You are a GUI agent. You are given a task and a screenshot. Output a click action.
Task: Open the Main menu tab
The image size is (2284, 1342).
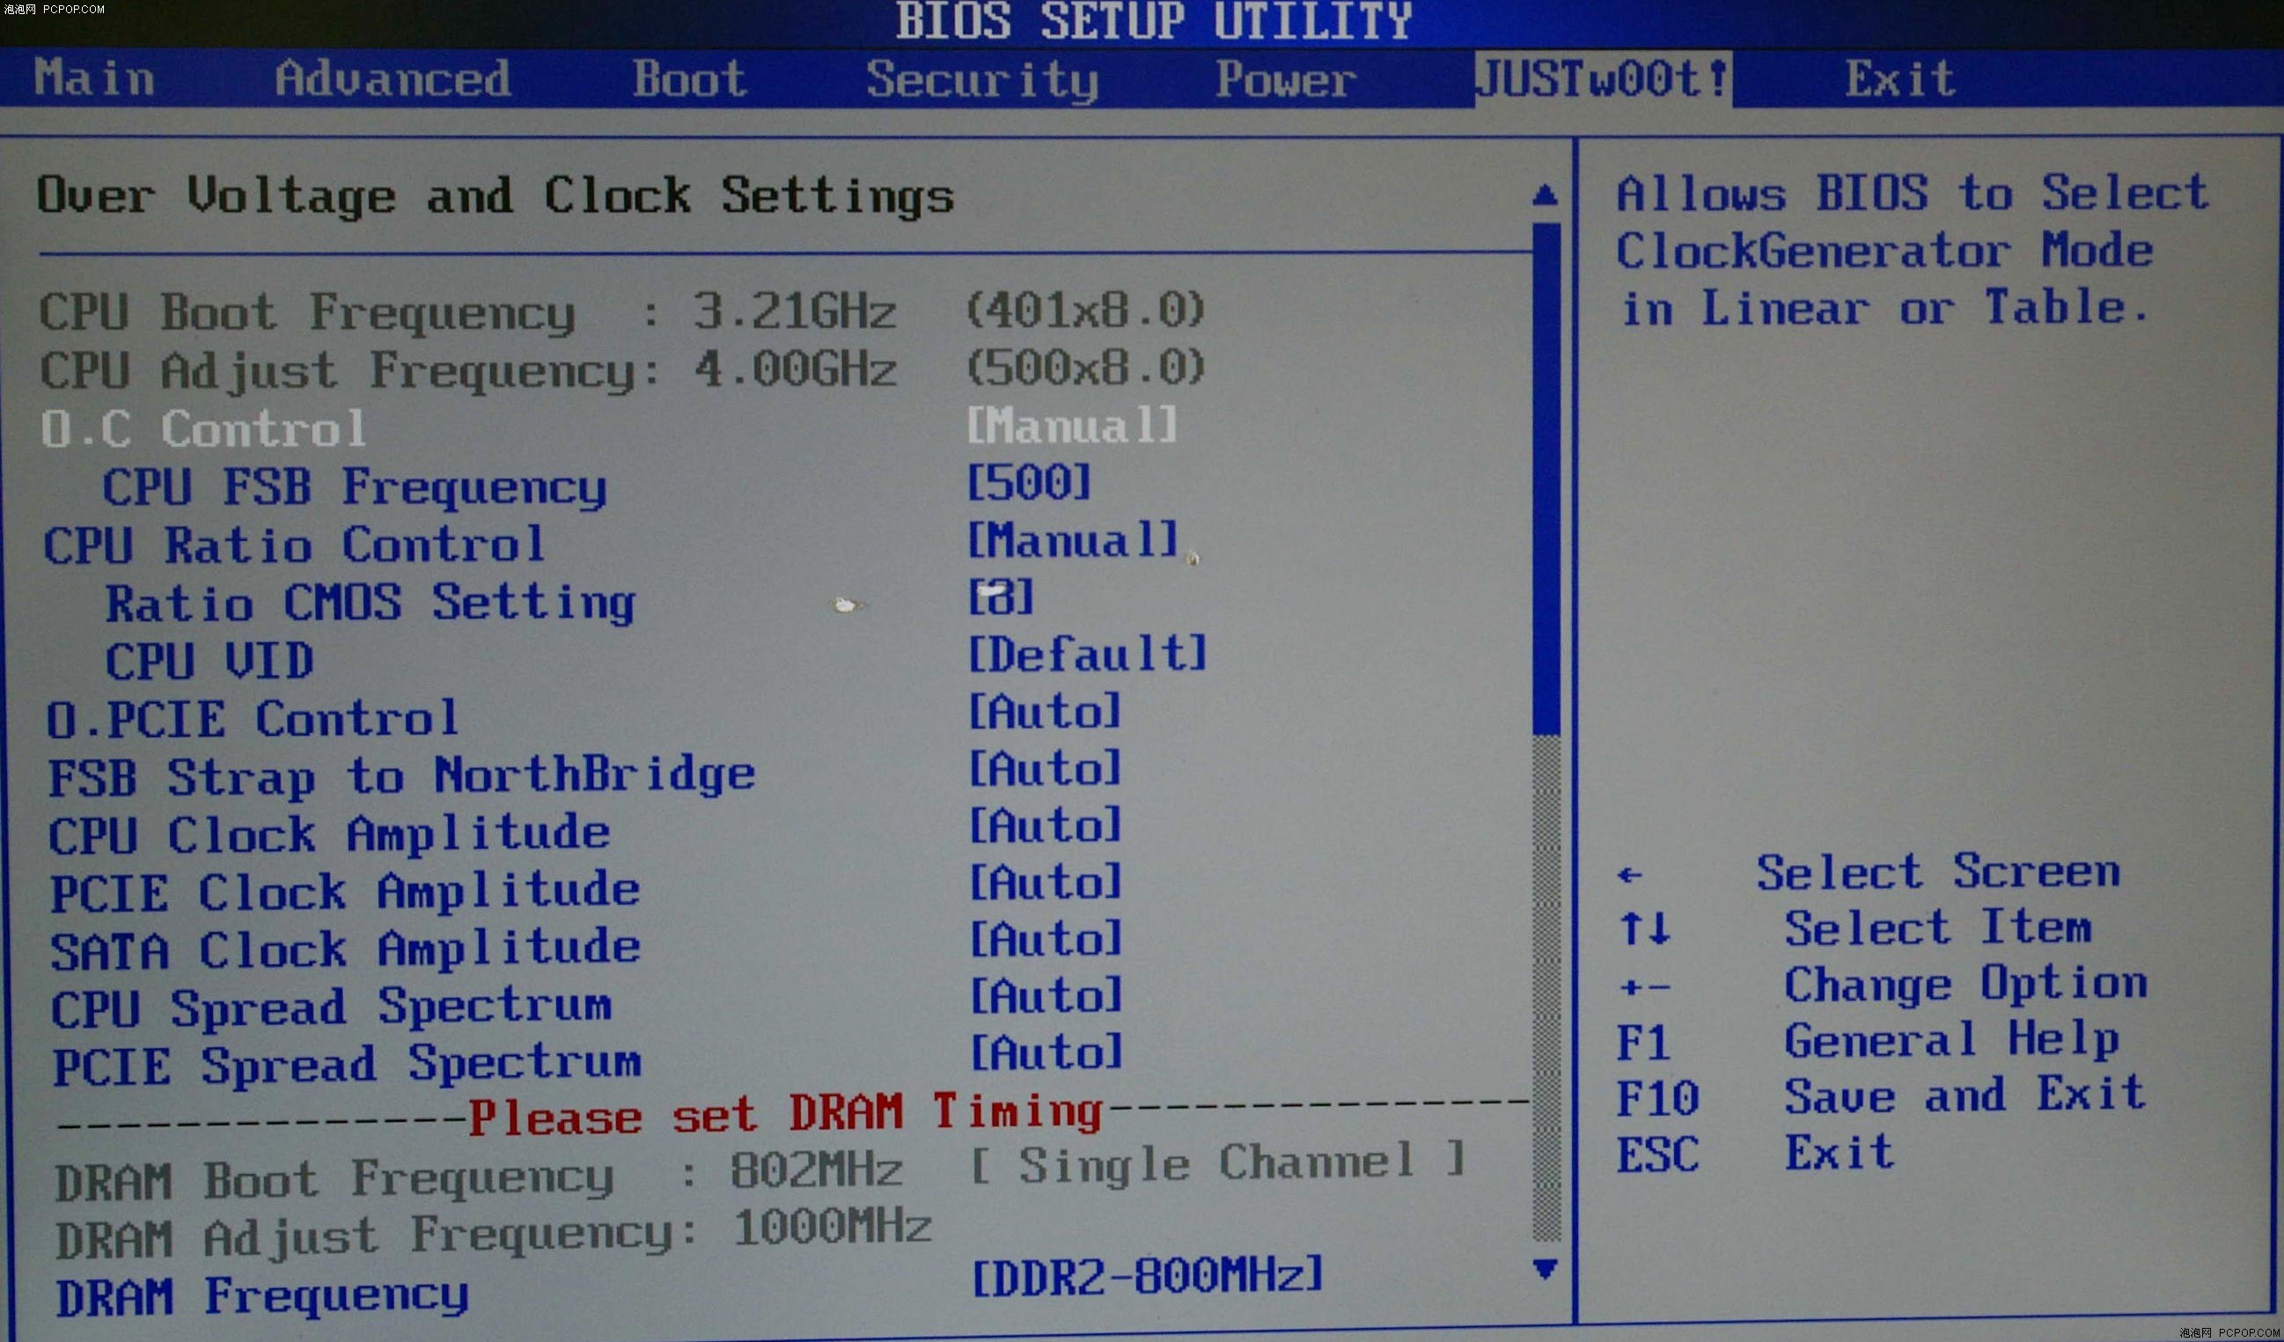coord(94,79)
